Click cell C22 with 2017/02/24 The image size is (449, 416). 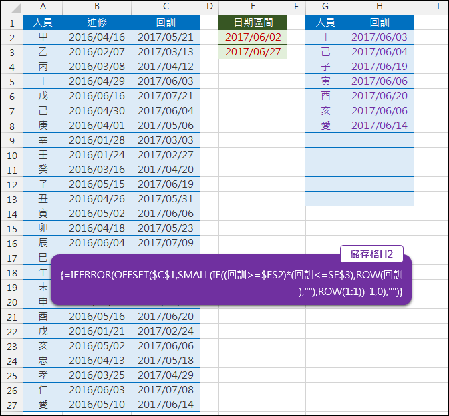pyautogui.click(x=166, y=331)
